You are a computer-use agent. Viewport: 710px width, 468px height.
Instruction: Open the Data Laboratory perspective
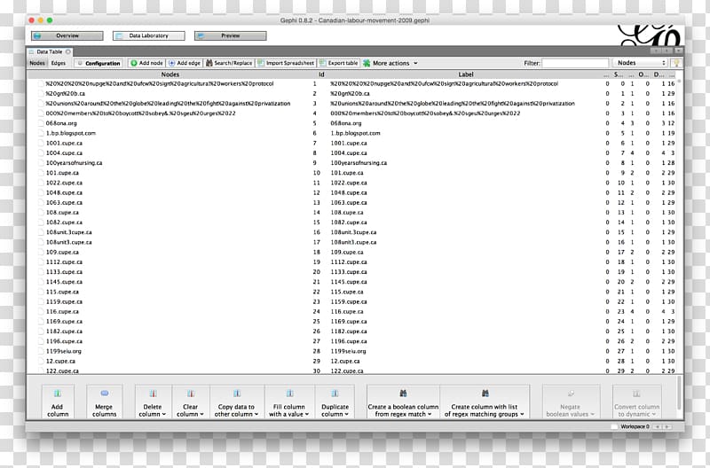coord(148,35)
